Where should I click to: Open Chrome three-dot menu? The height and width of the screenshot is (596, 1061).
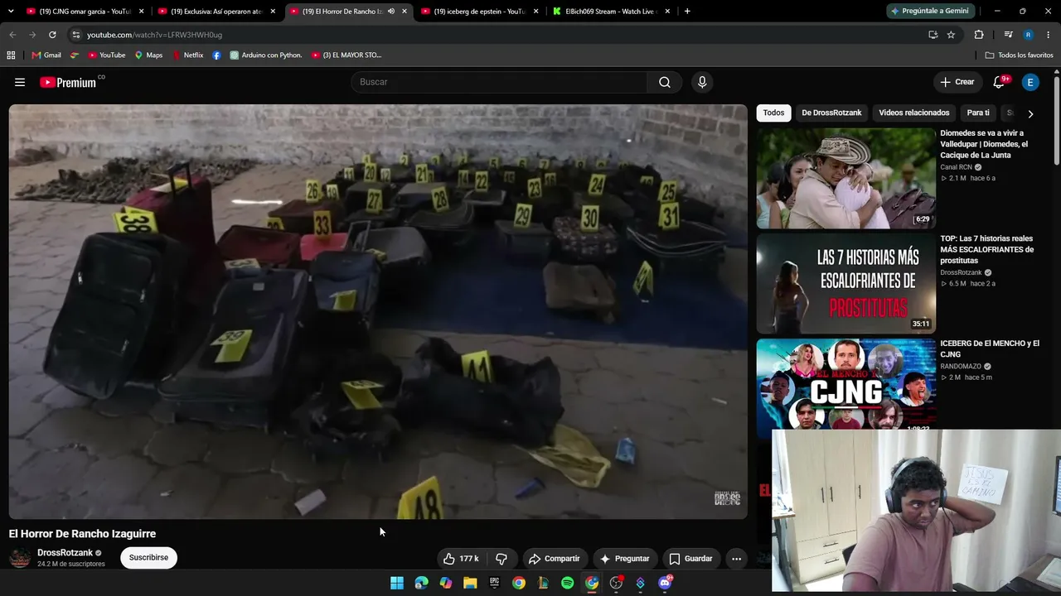[x=1048, y=35]
